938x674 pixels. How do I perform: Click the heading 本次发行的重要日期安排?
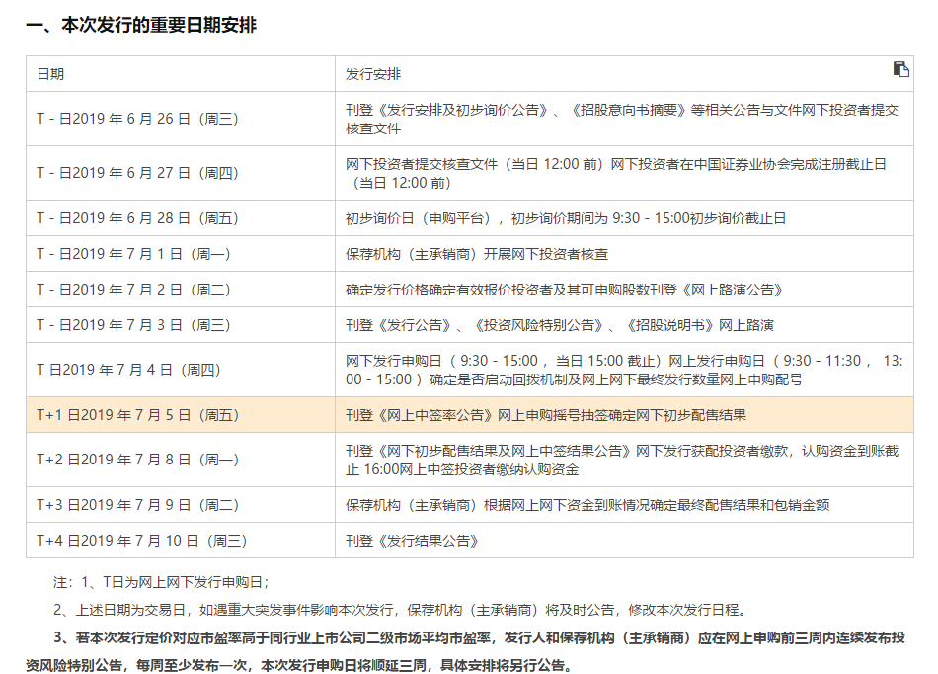[141, 25]
